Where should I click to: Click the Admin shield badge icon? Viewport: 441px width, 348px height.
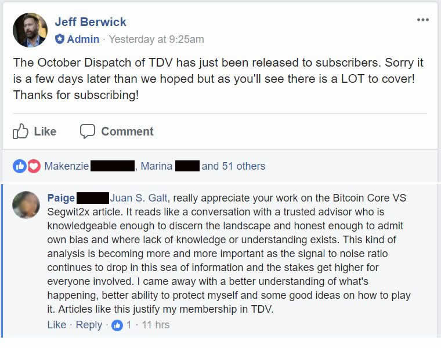59,39
